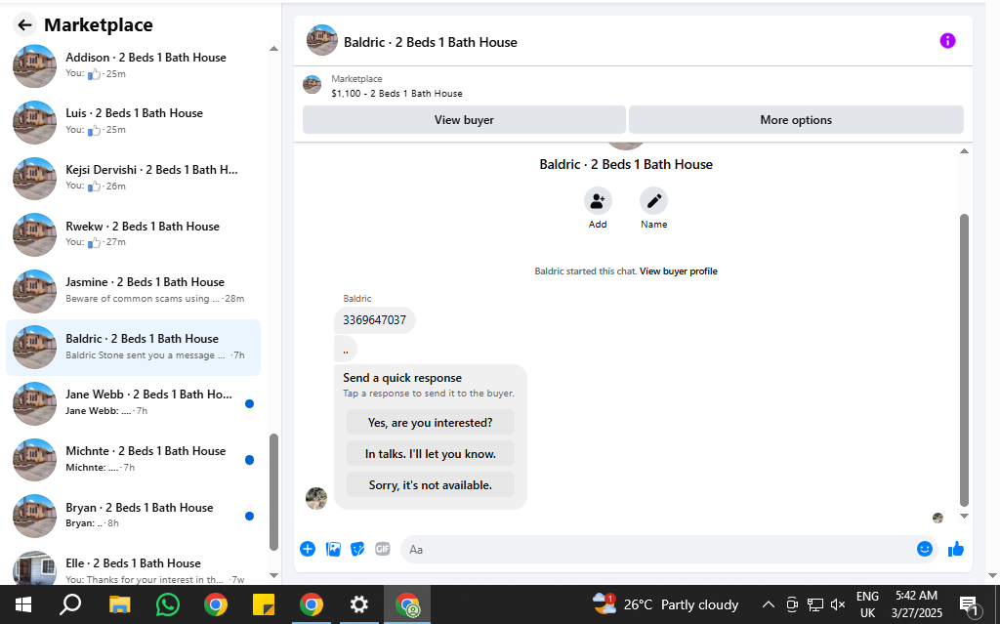1000x624 pixels.
Task: Open File Explorer in taskbar
Action: click(119, 604)
